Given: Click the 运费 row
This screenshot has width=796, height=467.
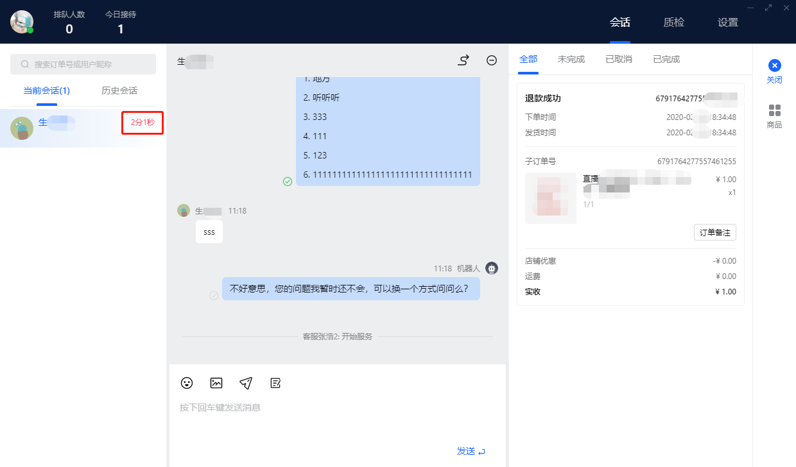Looking at the screenshot, I should [630, 276].
